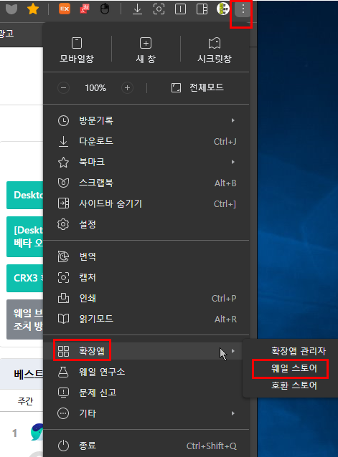Screen dimensions: 338x457
Task: Expand the 기타 submenu arrow
Action: pos(233,413)
